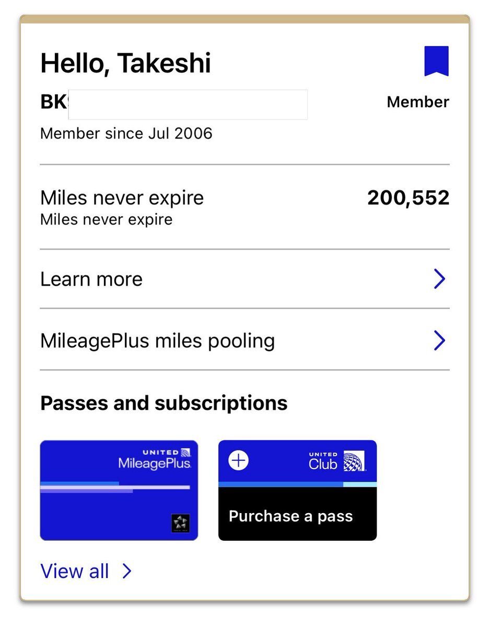Viewport: 490px width, 627px height.
Task: Tap the redacted MileagePlus number field
Action: 188,104
